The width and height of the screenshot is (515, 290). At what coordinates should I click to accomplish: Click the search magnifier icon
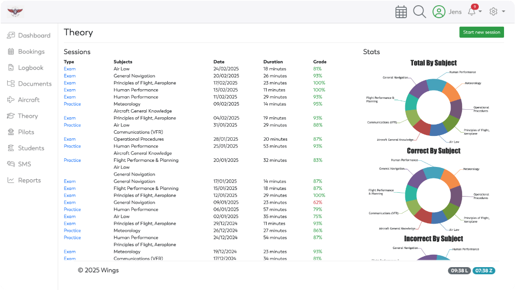pyautogui.click(x=419, y=12)
